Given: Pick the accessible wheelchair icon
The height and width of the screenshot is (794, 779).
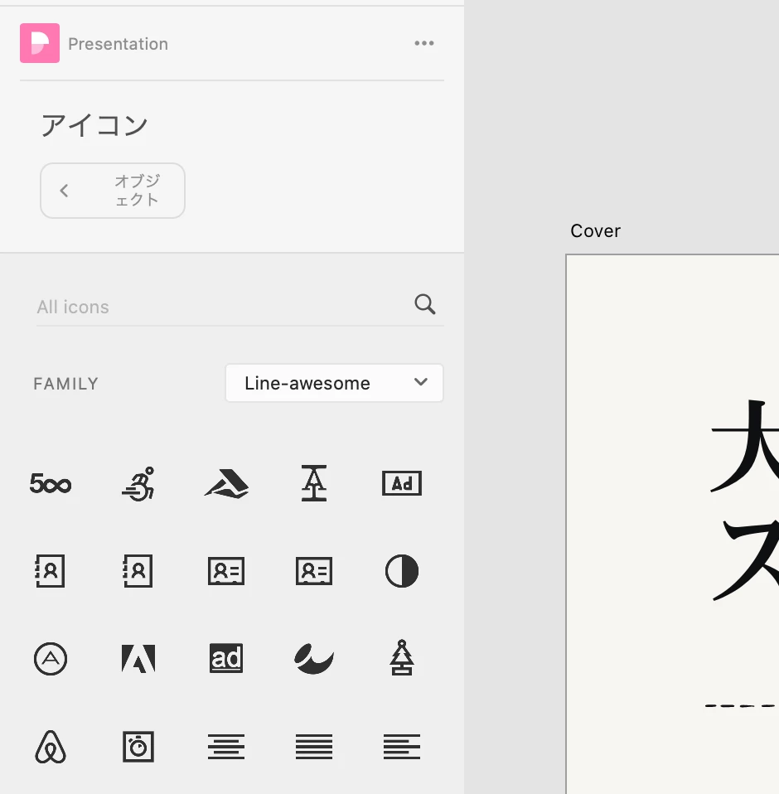Looking at the screenshot, I should 138,483.
